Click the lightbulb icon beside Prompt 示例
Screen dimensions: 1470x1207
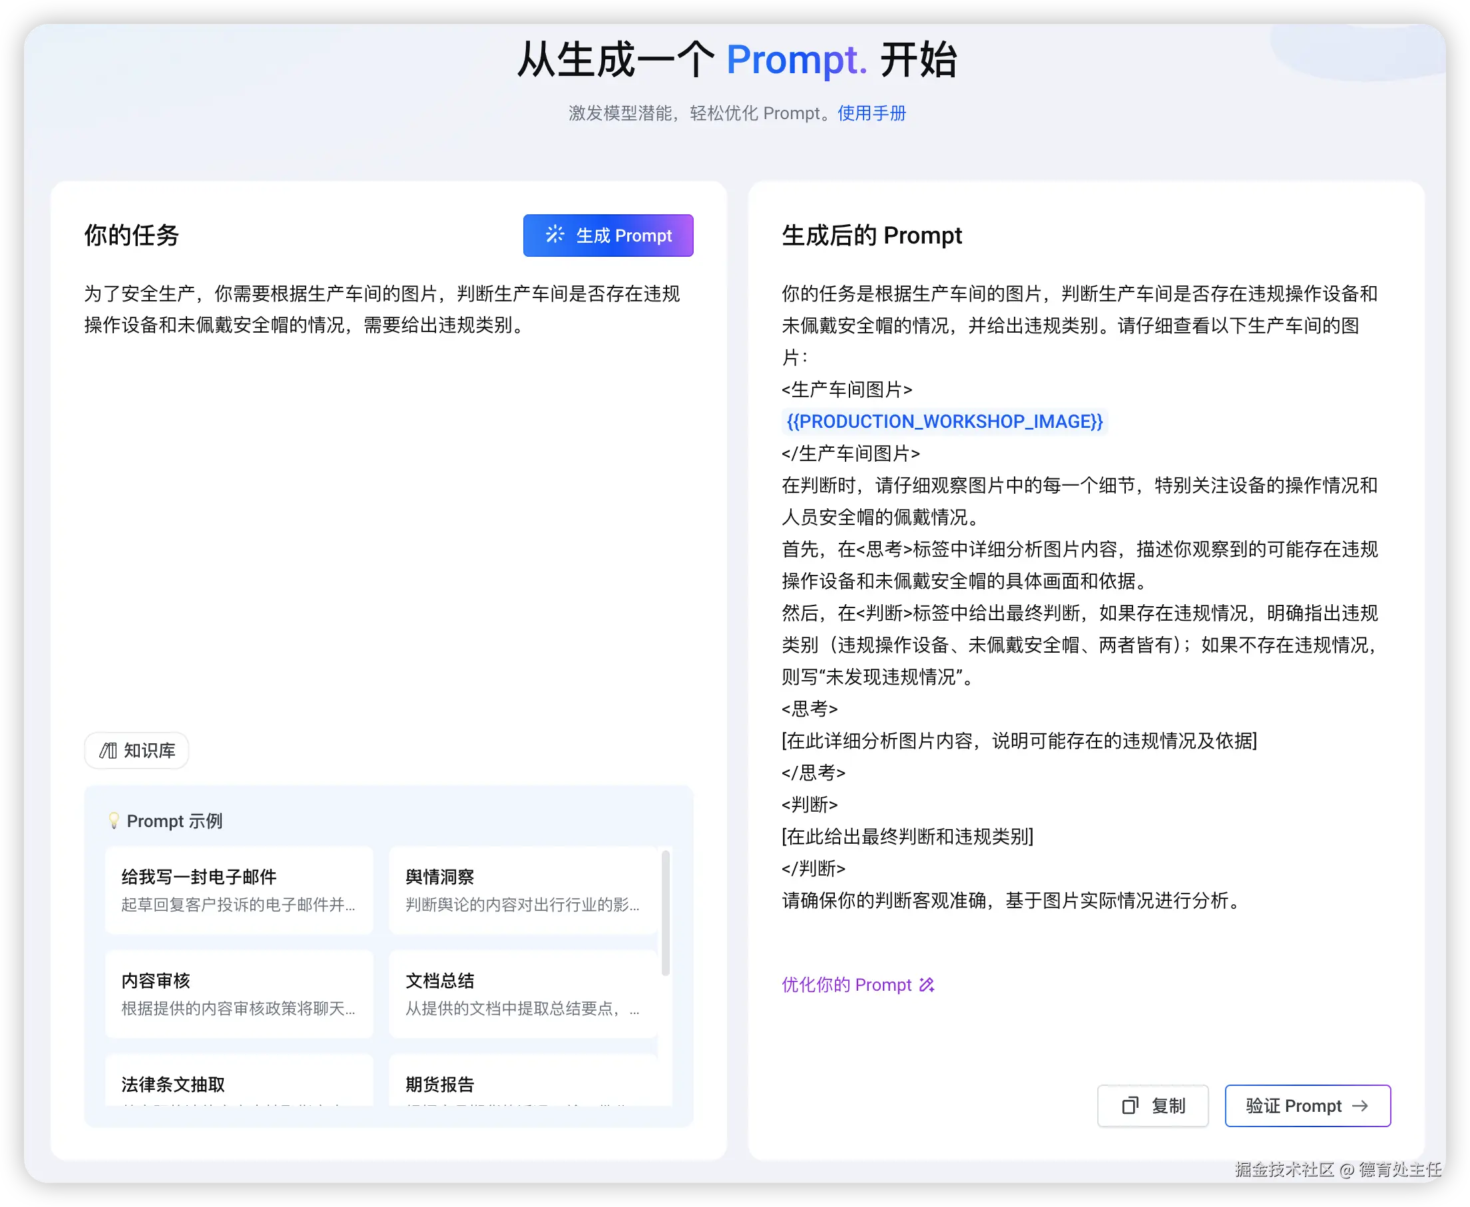pyautogui.click(x=114, y=820)
